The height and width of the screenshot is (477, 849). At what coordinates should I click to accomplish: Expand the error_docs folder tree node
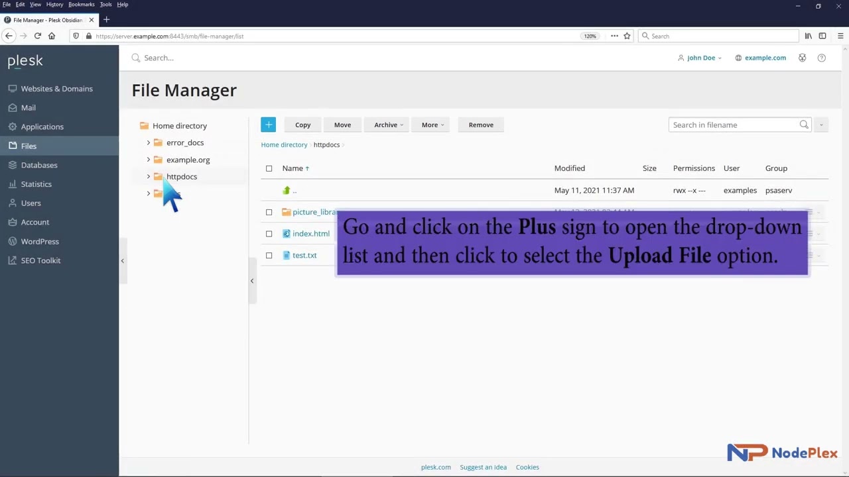click(x=149, y=142)
